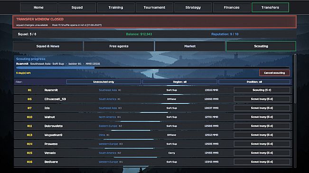Toggle the Unscouted only filter
The width and height of the screenshot is (309, 173).
[103, 82]
